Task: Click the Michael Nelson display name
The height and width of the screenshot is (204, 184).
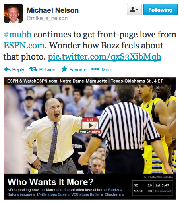Action: [x=52, y=10]
